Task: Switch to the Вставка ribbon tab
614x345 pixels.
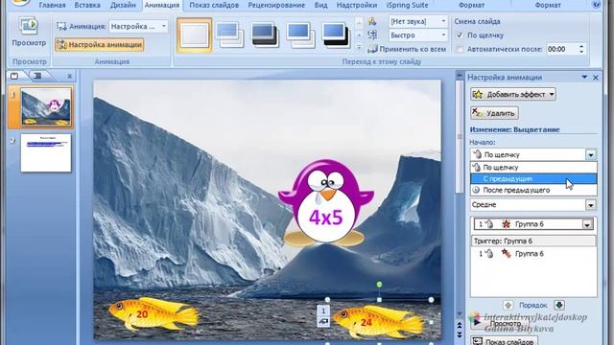Action: point(87,5)
